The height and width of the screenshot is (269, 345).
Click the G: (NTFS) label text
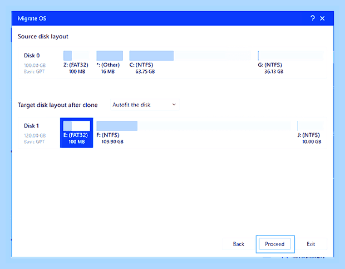pos(270,65)
